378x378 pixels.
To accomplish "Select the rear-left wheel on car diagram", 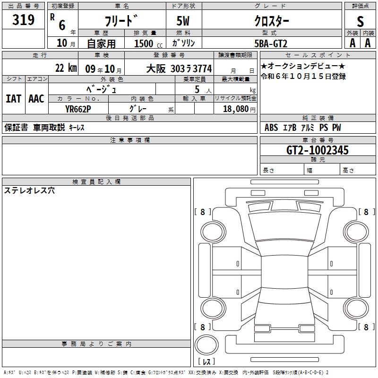I will pyautogui.click(x=213, y=308).
